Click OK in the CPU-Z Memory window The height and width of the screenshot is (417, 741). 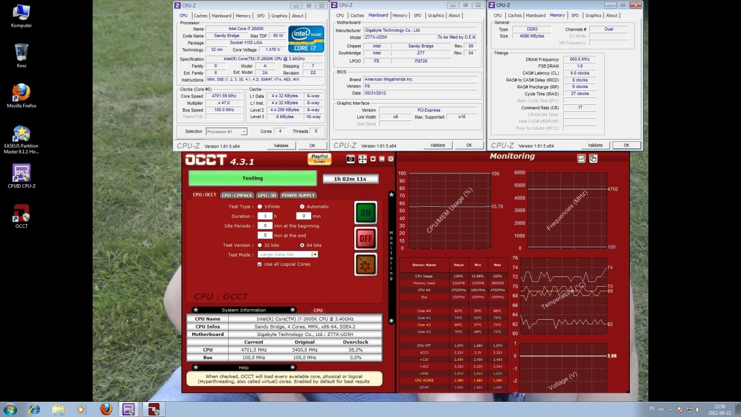pyautogui.click(x=626, y=145)
